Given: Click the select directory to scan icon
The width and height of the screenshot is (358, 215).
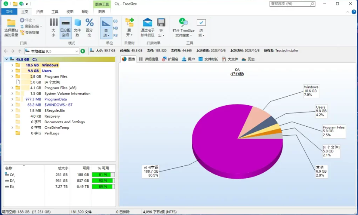Looking at the screenshot, I should (11, 23).
